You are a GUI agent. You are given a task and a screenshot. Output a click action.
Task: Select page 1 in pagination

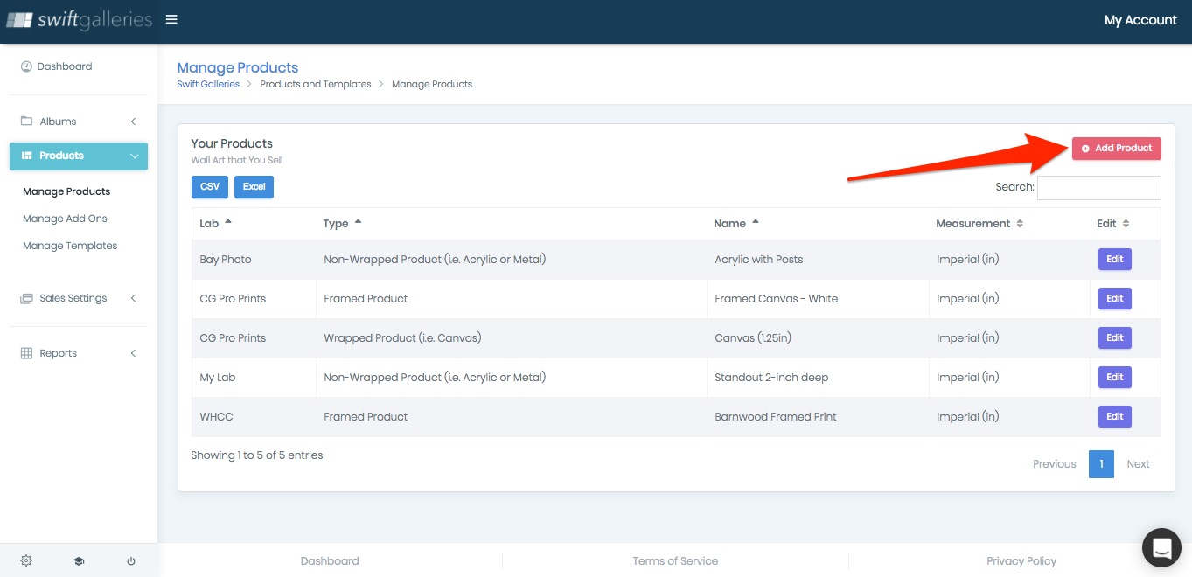point(1101,464)
